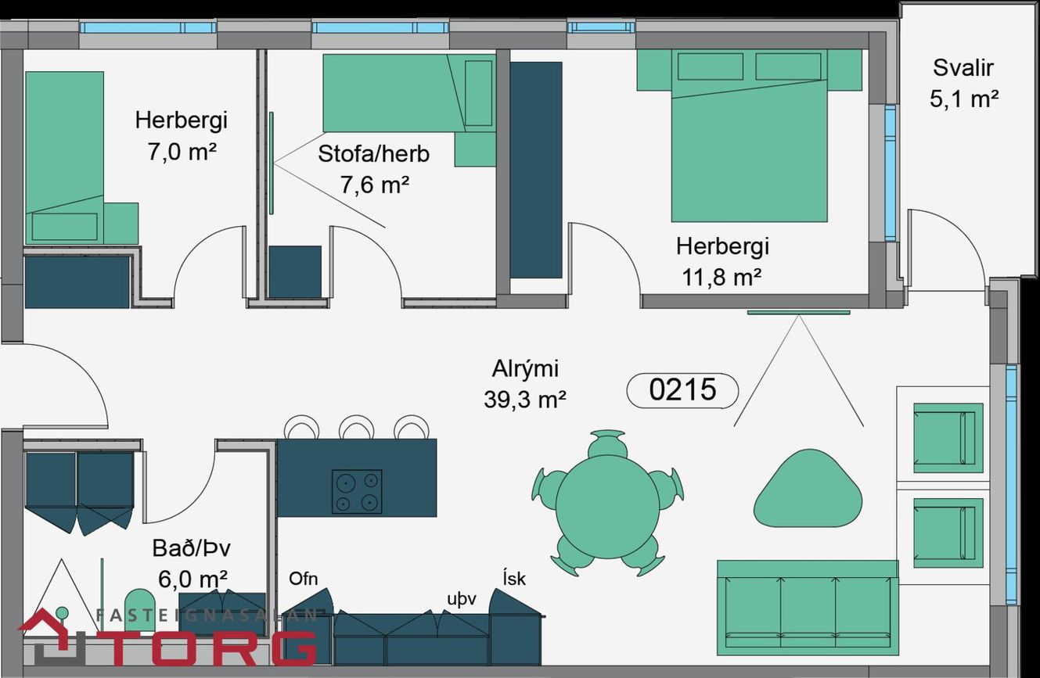1040x678 pixels.
Task: Select the Bað/Þv 6,0 m² label
Action: coord(192,563)
